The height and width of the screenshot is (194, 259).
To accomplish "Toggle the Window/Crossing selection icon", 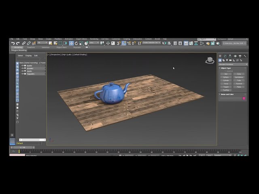I will point(65,43).
